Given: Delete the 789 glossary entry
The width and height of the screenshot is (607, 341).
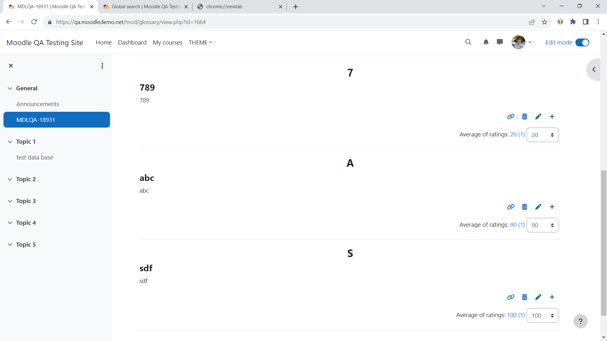Looking at the screenshot, I should coord(524,117).
